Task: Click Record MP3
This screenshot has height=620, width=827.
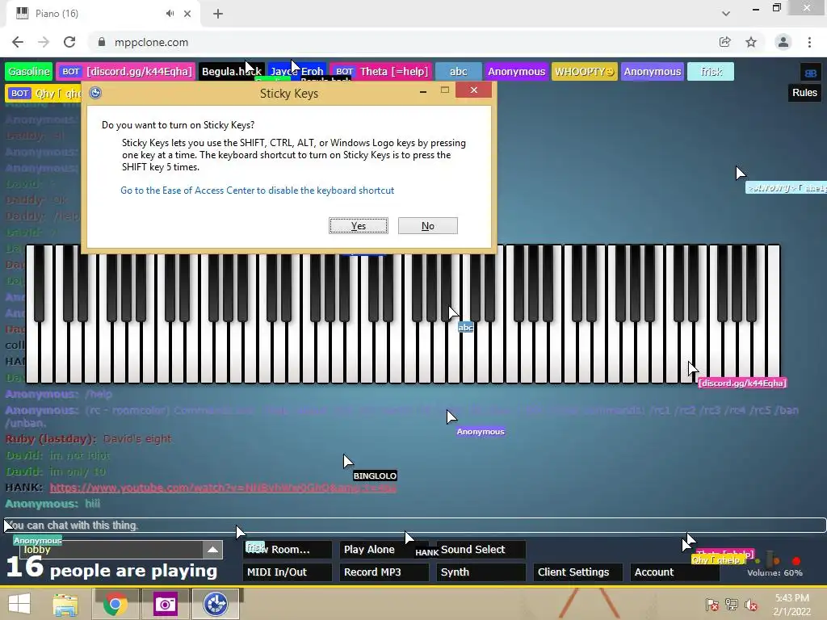Action: click(384, 572)
